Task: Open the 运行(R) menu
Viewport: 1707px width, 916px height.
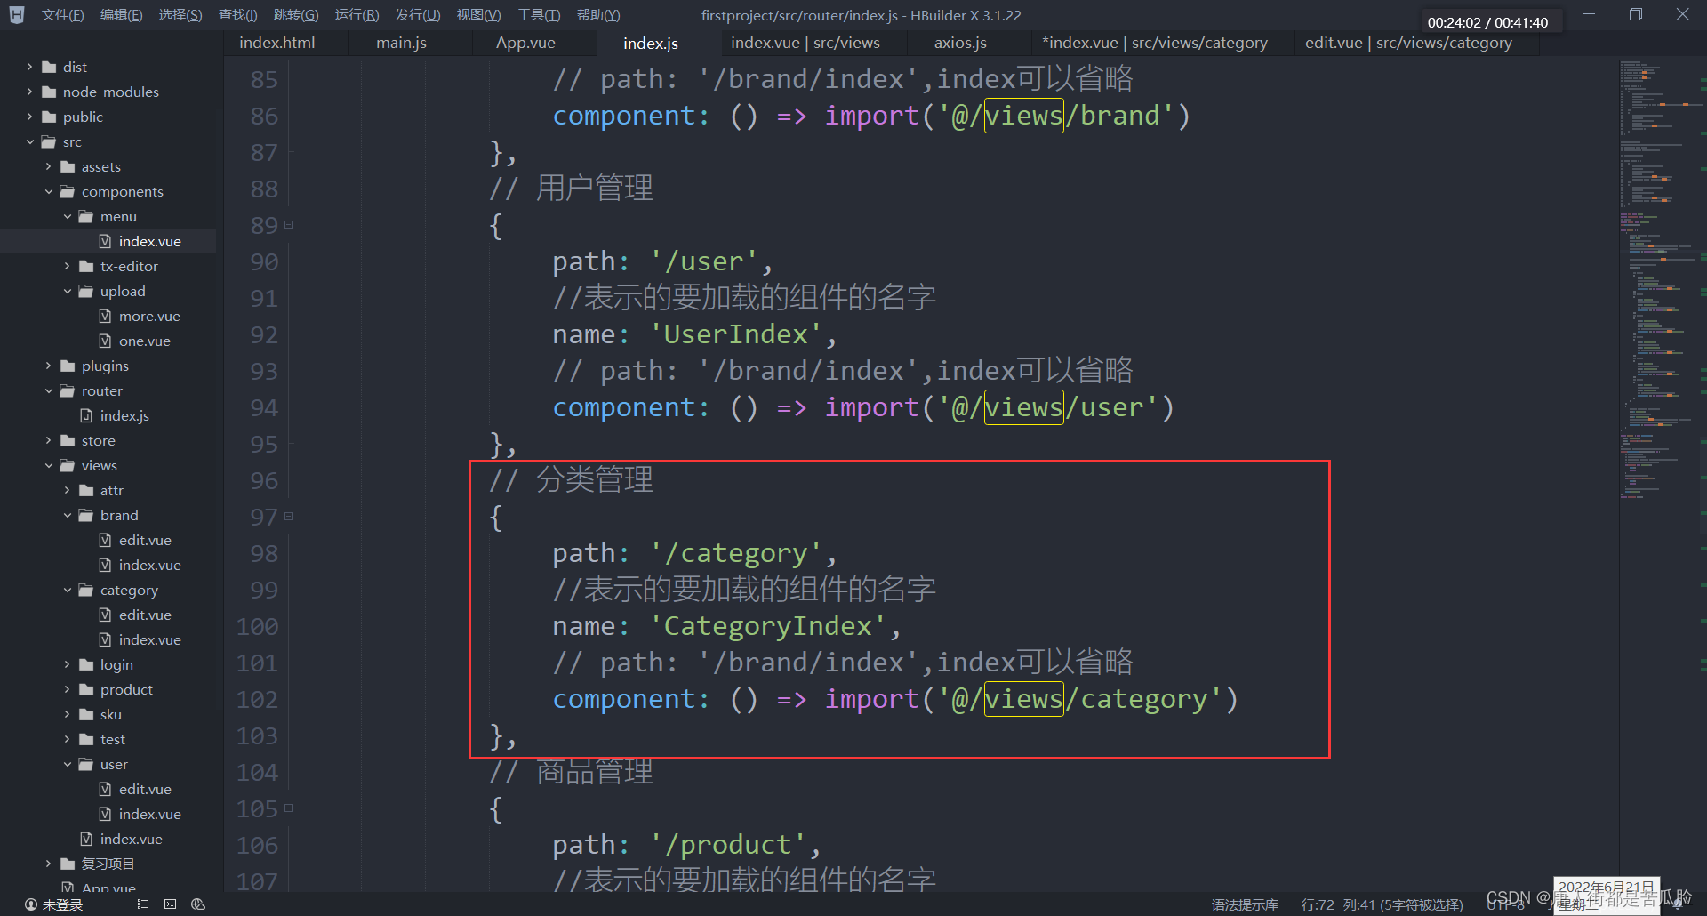Action: click(x=357, y=15)
